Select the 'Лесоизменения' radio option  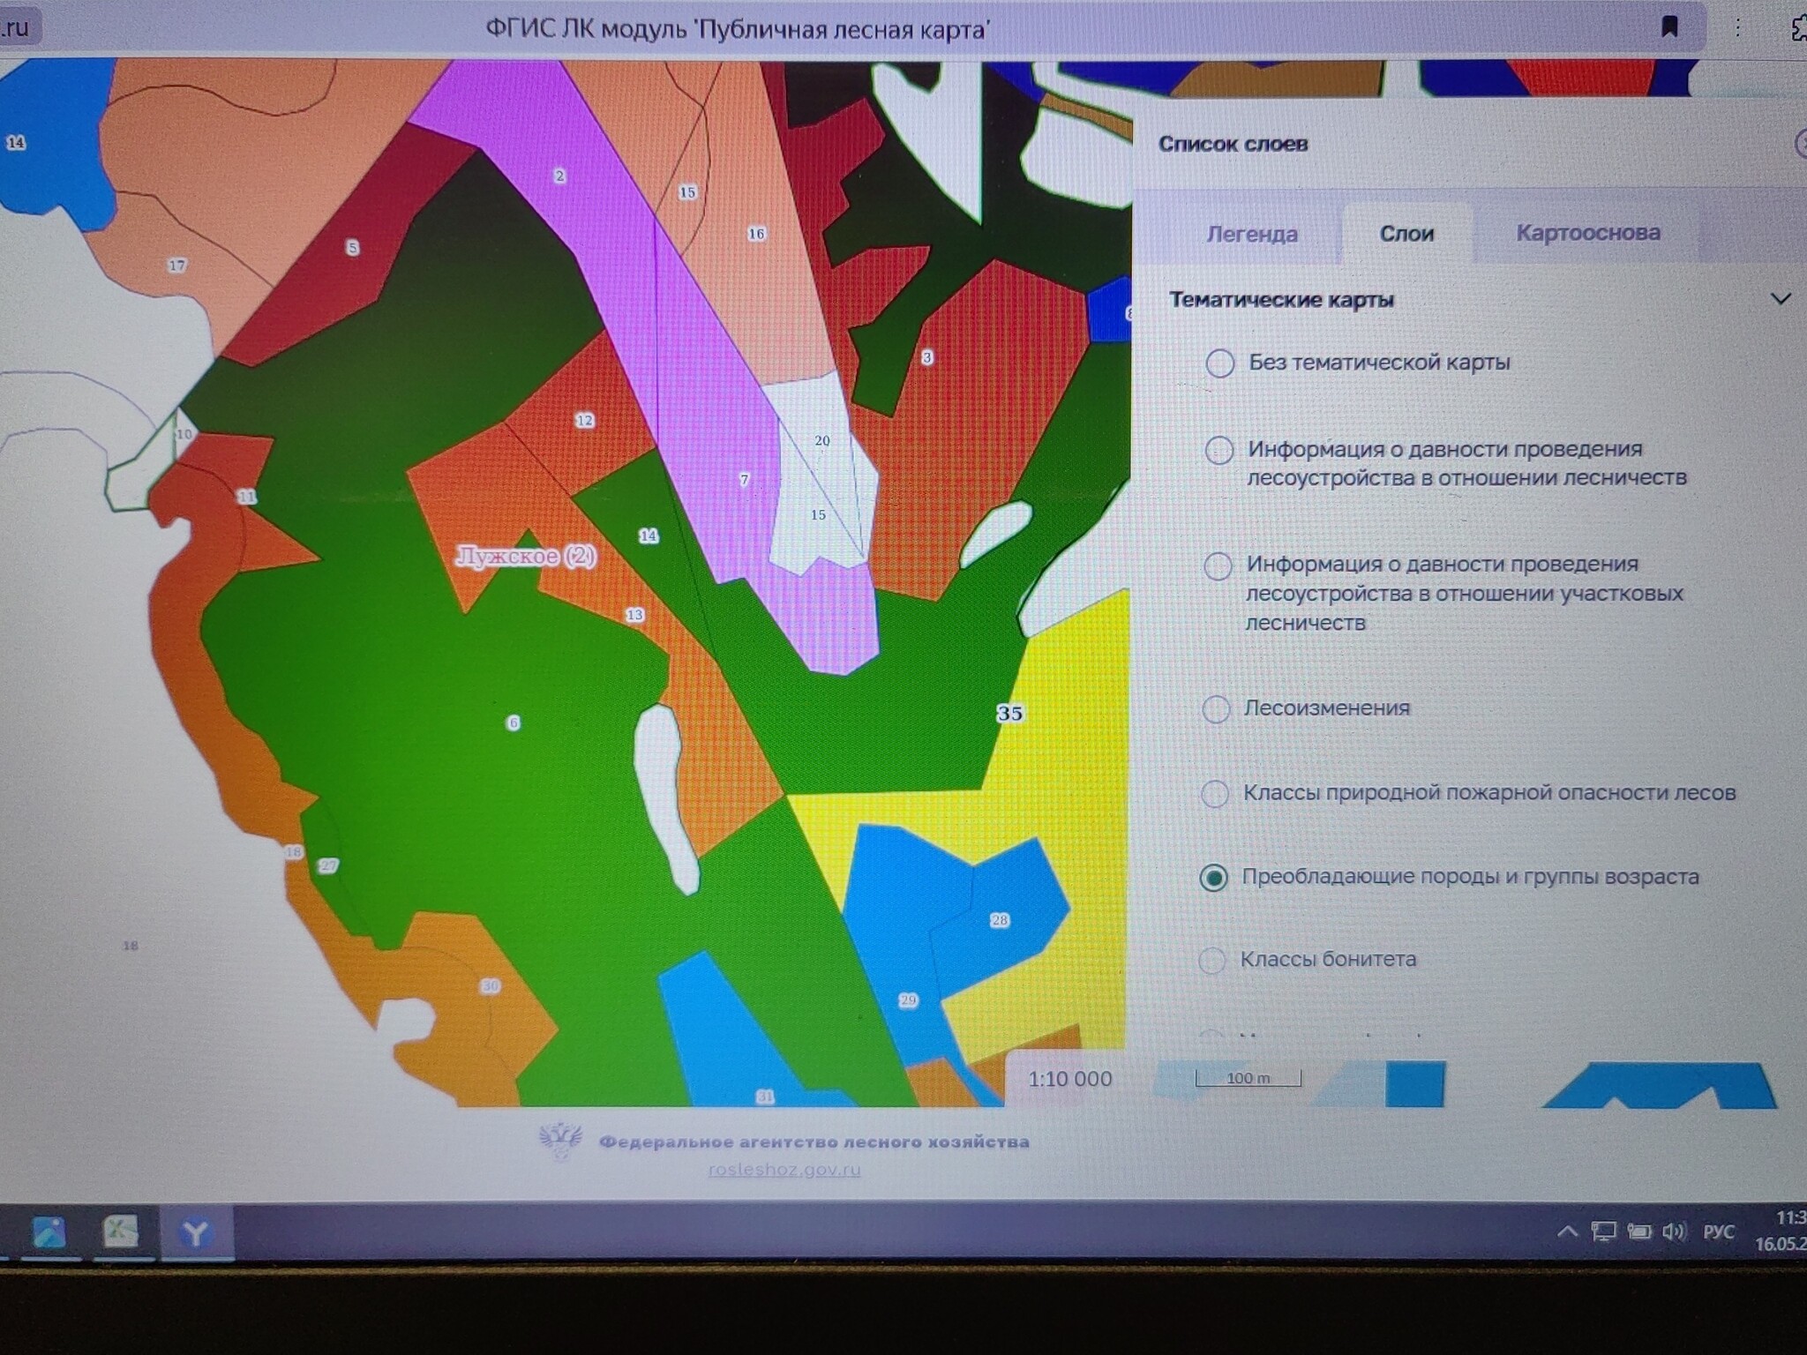1216,708
